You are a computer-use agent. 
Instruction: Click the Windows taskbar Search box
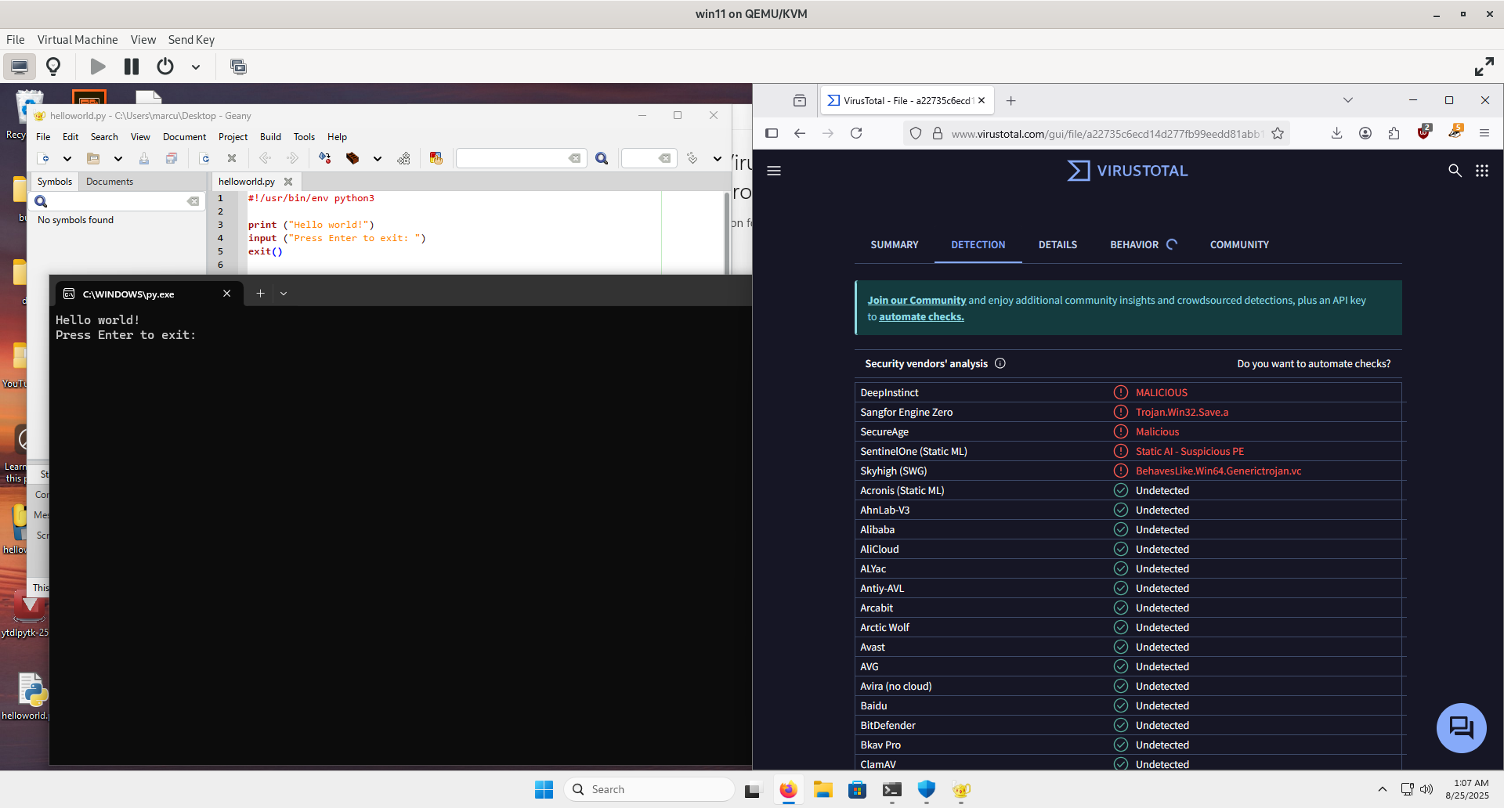[649, 789]
